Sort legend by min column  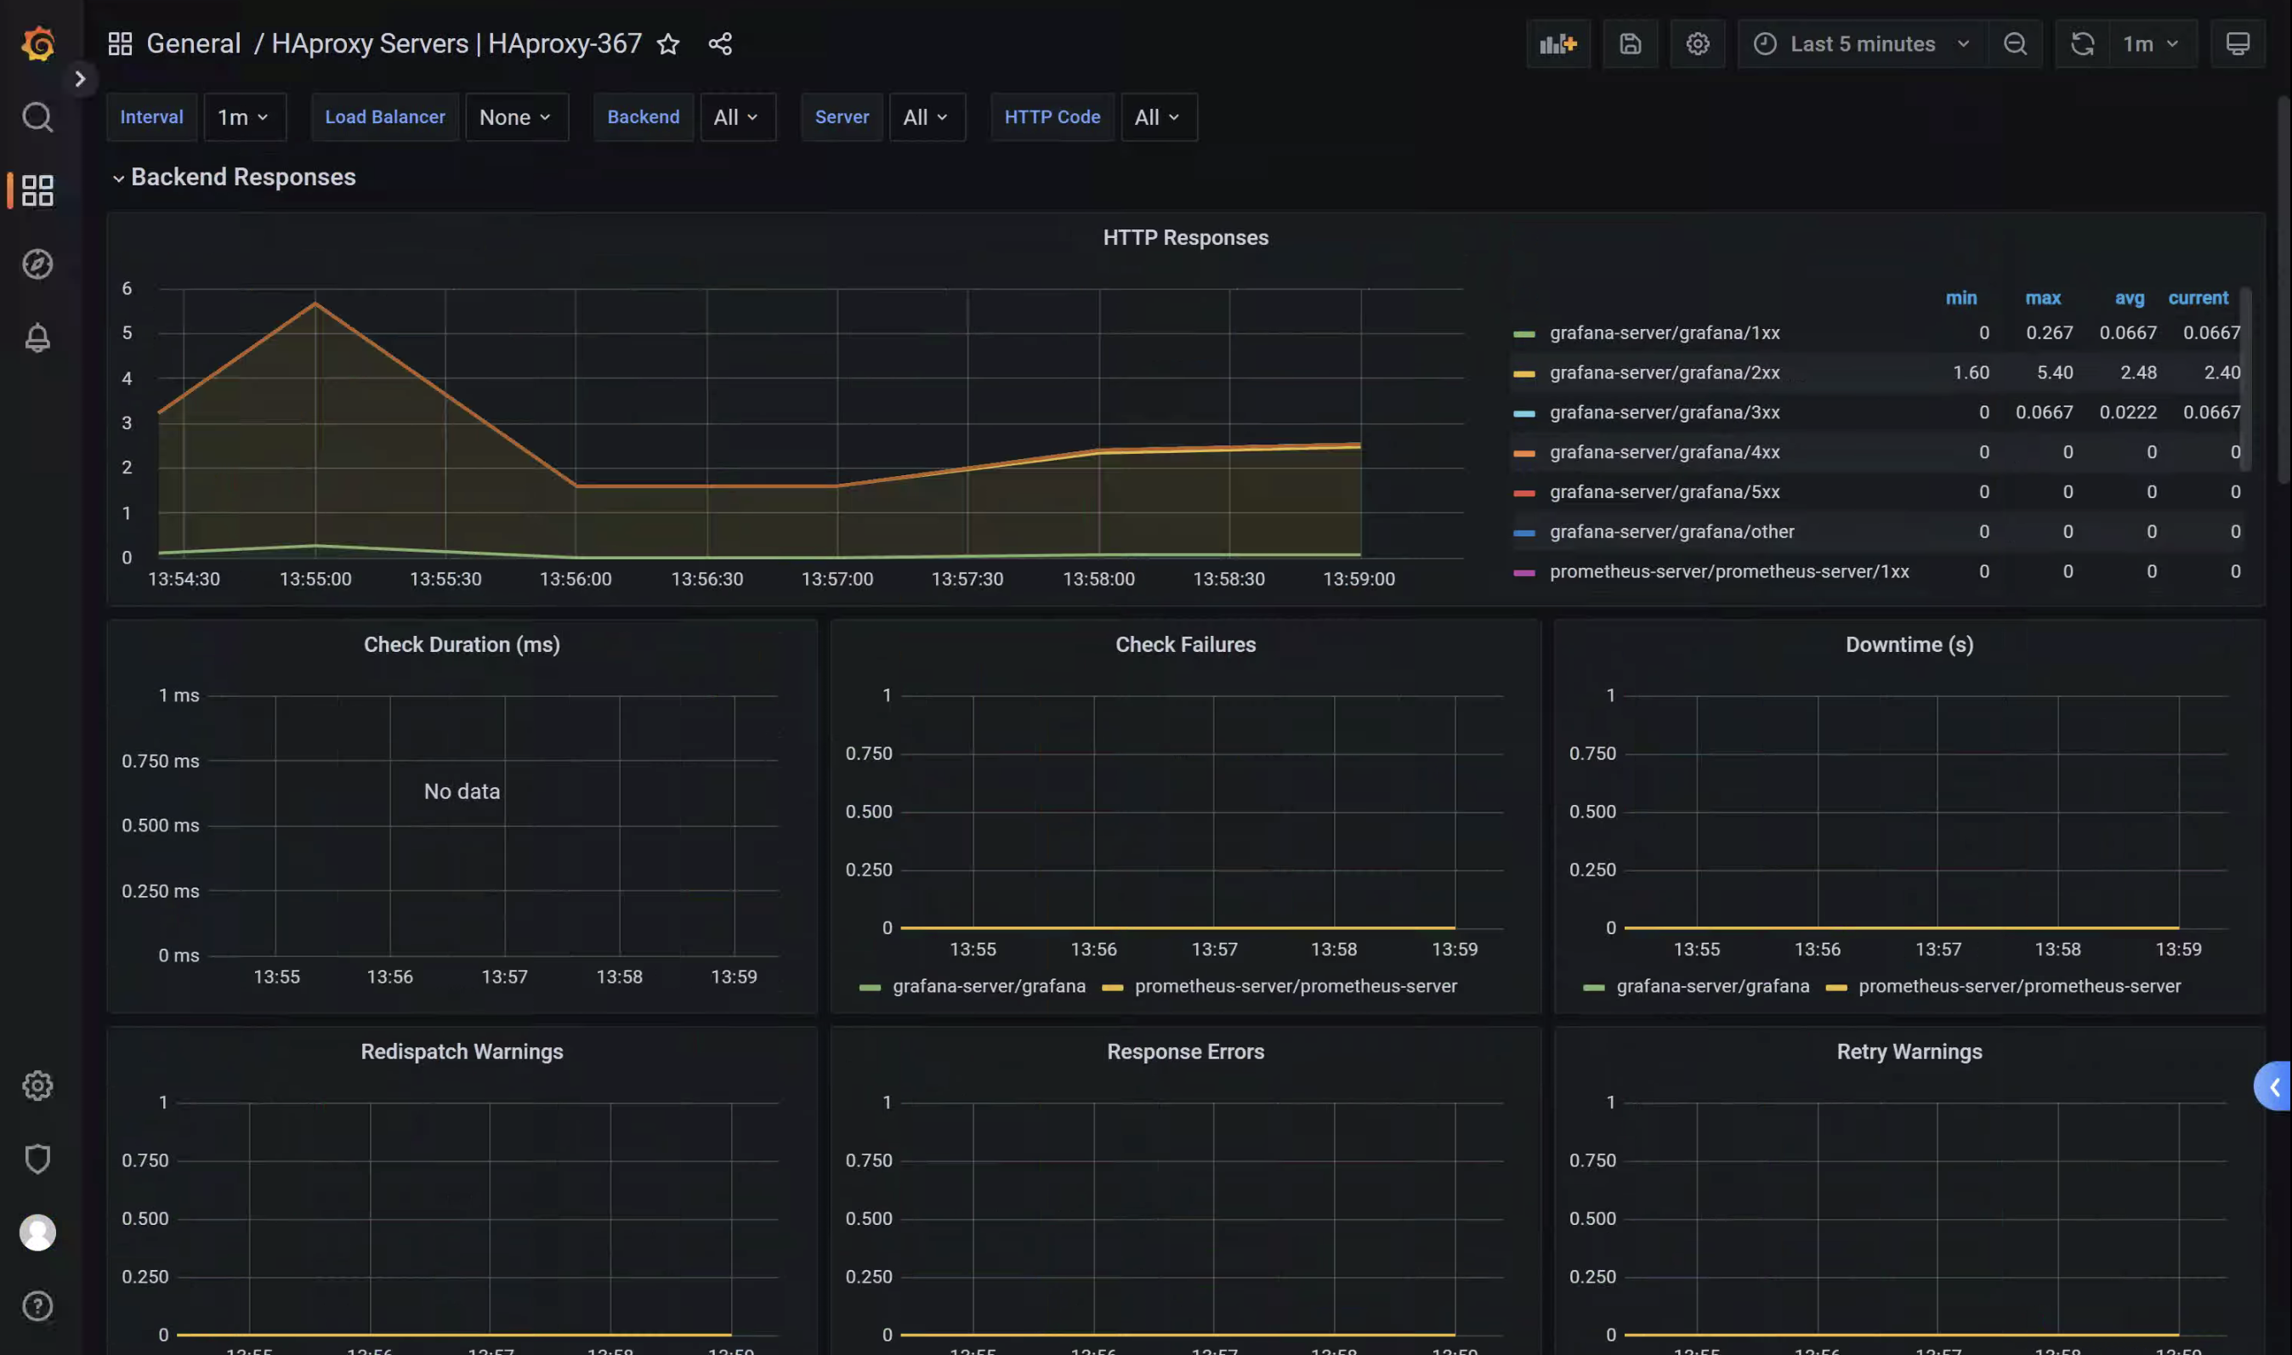click(1960, 298)
